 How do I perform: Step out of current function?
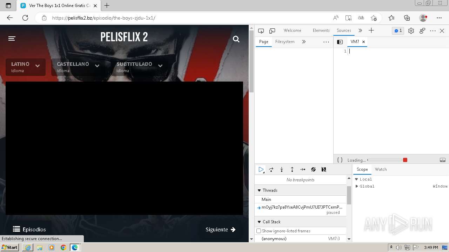click(292, 169)
